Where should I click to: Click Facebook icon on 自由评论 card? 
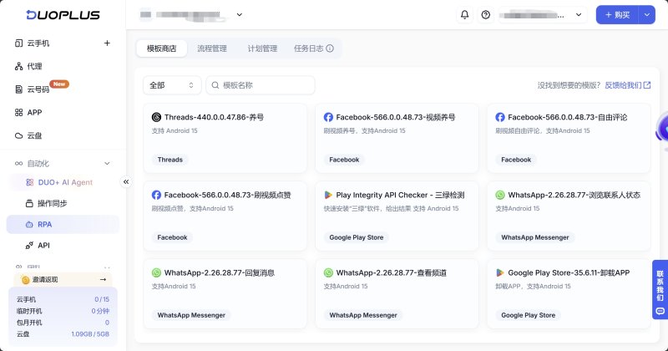click(500, 117)
